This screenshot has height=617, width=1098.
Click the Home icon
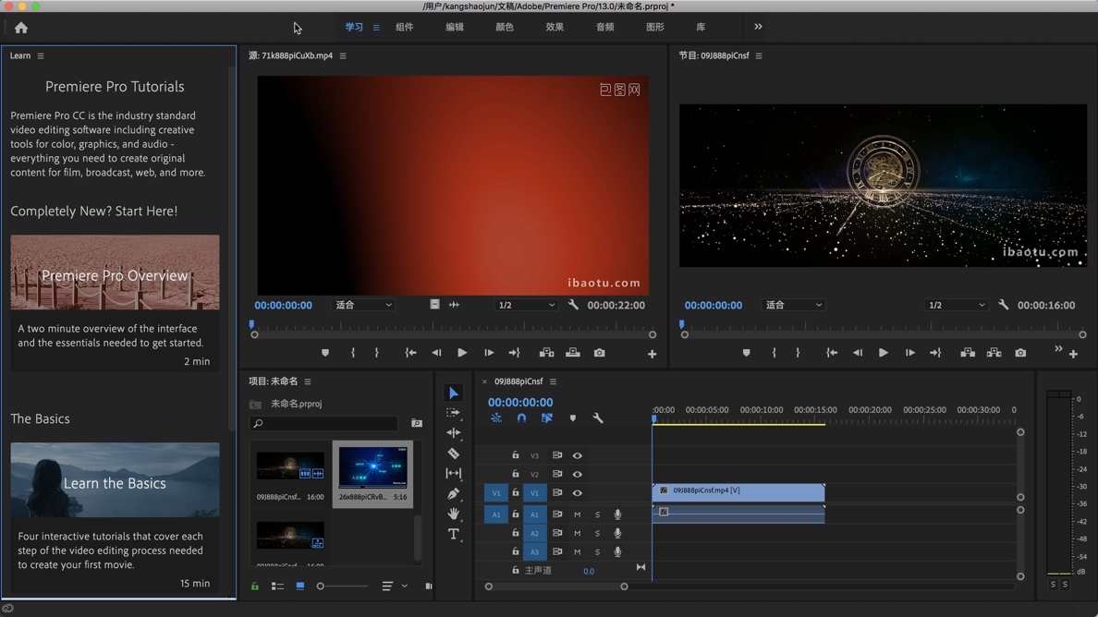pos(21,28)
